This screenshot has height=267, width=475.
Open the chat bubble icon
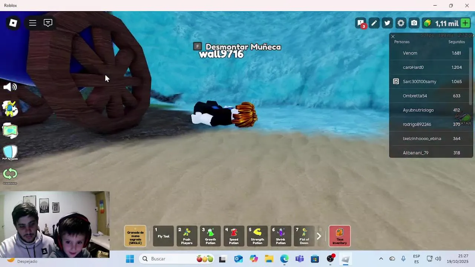click(x=48, y=23)
